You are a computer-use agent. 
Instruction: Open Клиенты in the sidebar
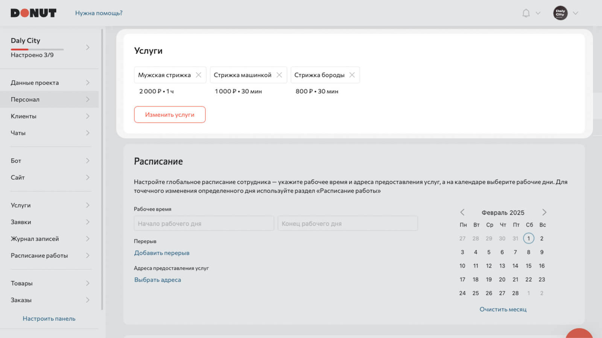(49, 116)
